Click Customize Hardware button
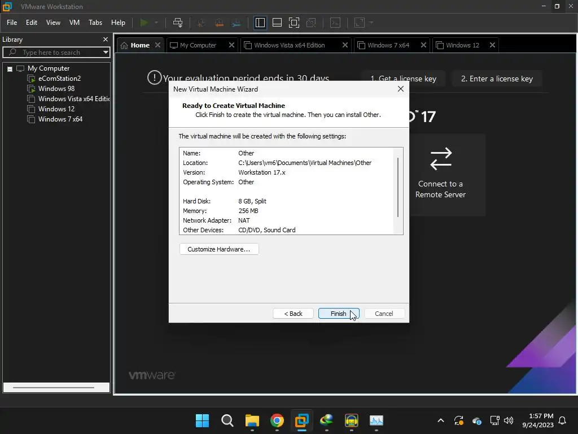The image size is (578, 434). click(x=219, y=249)
